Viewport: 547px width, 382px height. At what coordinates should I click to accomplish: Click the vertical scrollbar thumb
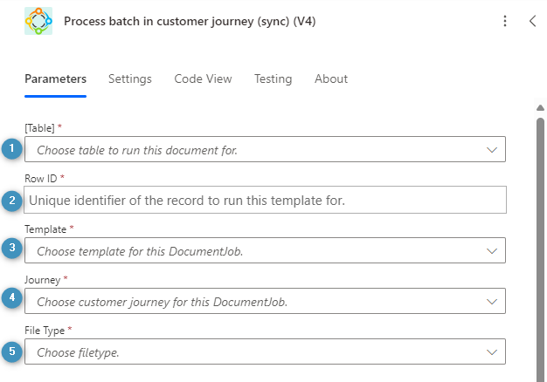click(x=540, y=249)
